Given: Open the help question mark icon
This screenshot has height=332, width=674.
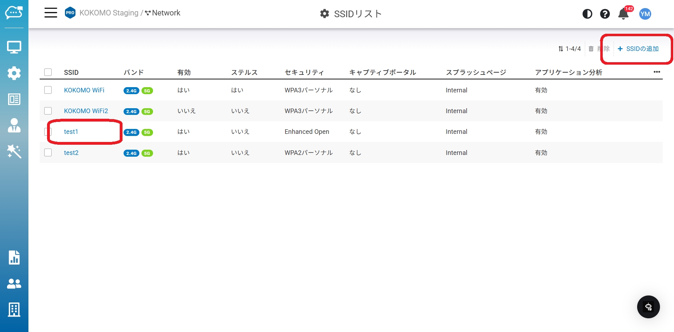Looking at the screenshot, I should click(604, 14).
